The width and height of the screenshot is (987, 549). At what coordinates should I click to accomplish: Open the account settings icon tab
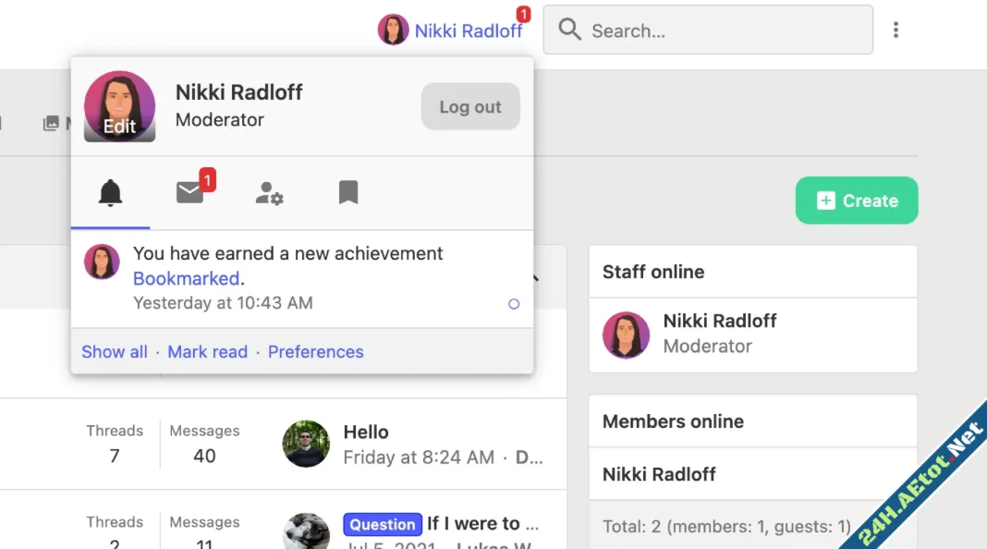point(269,193)
